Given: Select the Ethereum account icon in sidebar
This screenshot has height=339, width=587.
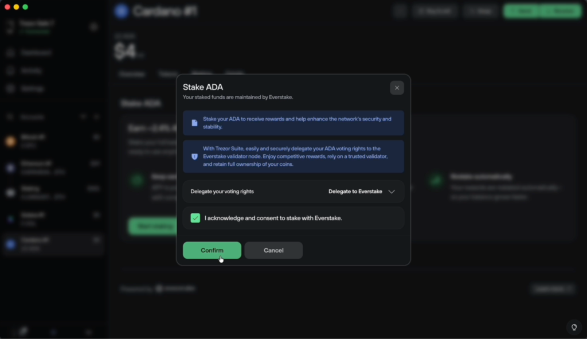Looking at the screenshot, I should (x=10, y=167).
